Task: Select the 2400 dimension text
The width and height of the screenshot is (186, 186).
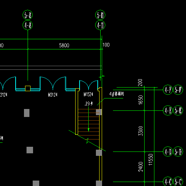Action: click(141, 167)
